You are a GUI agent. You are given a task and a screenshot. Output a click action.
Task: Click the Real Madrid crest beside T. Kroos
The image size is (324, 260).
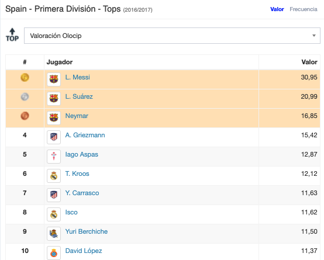pyautogui.click(x=54, y=176)
